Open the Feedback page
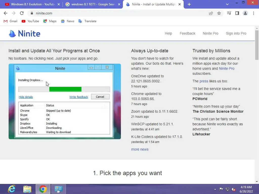The height and width of the screenshot is (194, 259). (x=187, y=34)
